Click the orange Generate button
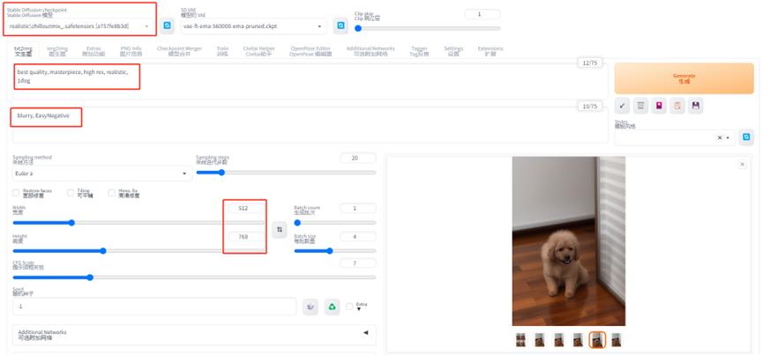 (x=684, y=78)
